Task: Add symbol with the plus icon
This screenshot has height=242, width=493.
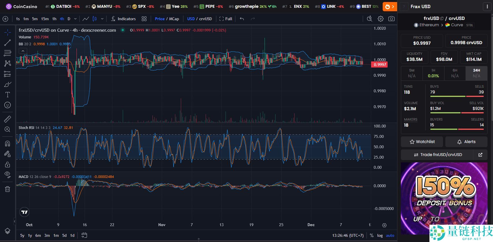Action: (x=5, y=19)
